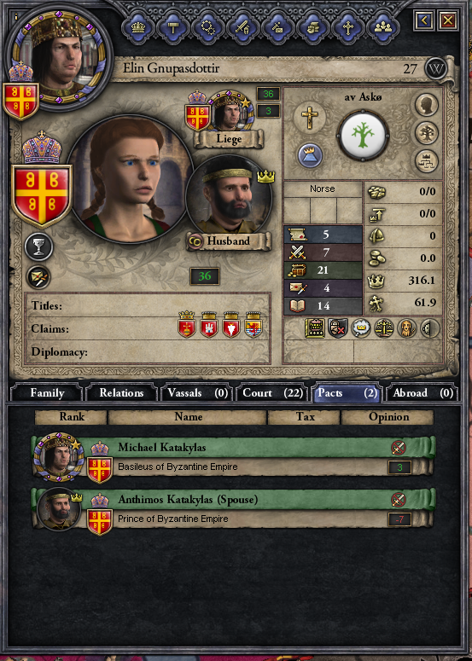This screenshot has height=661, width=472.
Task: Click the back arrow button at top right
Action: 425,20
